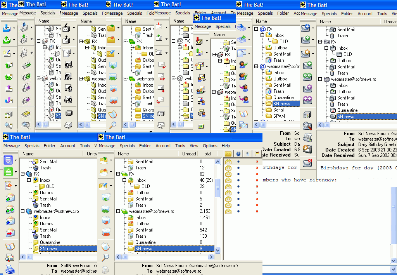Click the horizontal scrollbar thumb in the Options/Help window's folder tree
Viewport: 397px width, 275px height.
[125, 257]
